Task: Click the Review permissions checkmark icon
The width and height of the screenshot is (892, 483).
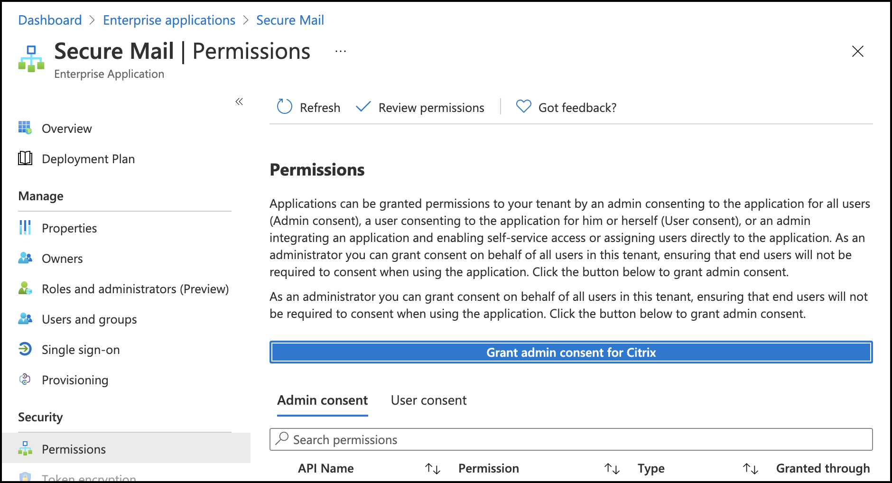Action: [x=363, y=107]
